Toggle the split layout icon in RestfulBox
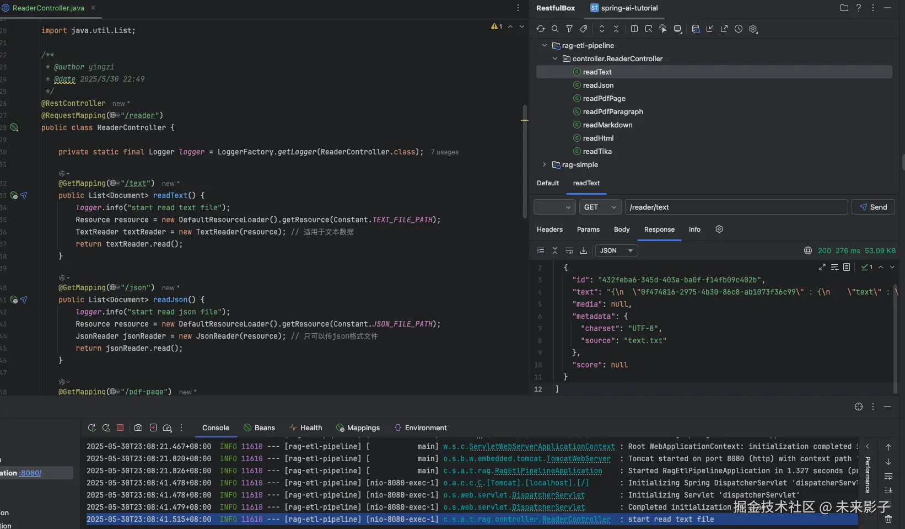The height and width of the screenshot is (529, 905). click(634, 29)
